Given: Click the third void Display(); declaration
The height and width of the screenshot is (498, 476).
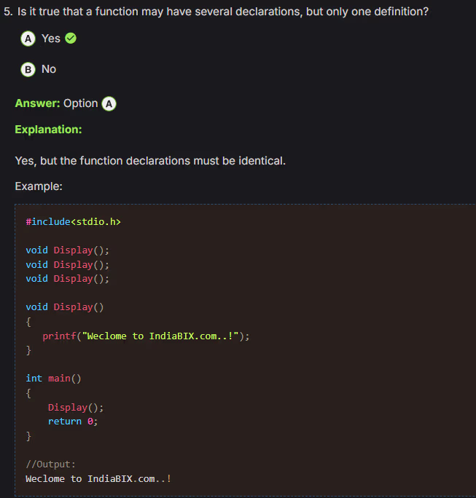Looking at the screenshot, I should click(x=67, y=278).
